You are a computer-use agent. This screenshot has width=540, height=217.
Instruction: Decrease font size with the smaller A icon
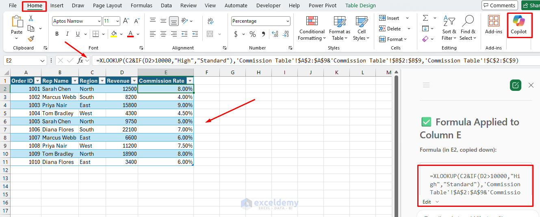pyautogui.click(x=136, y=21)
